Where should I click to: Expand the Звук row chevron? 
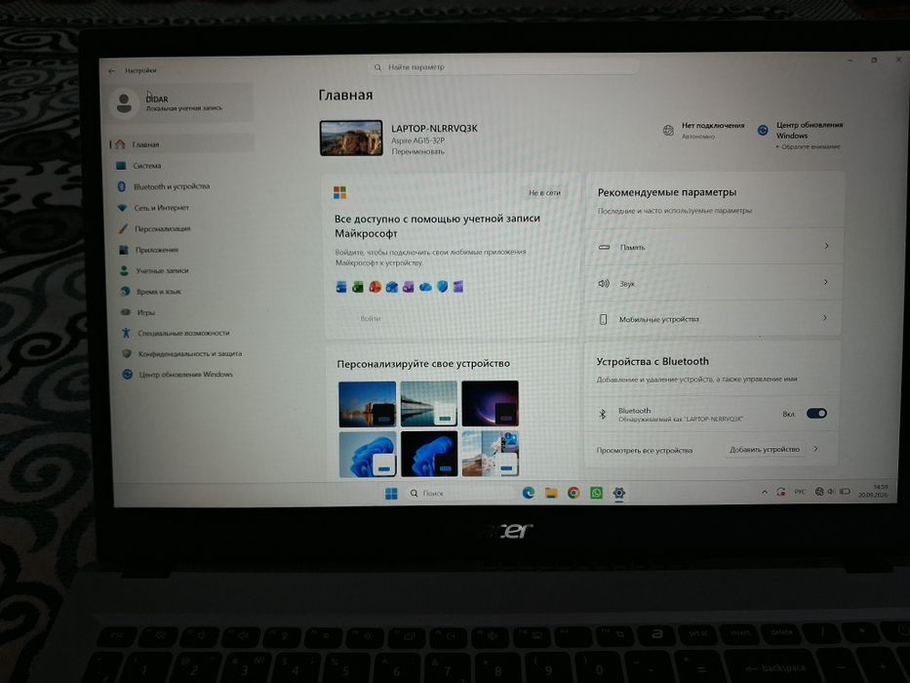825,282
